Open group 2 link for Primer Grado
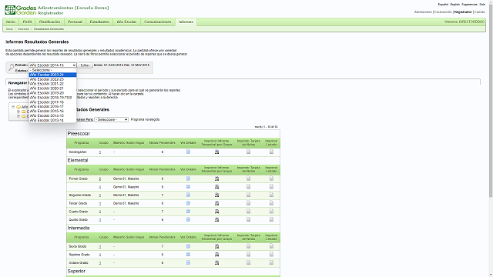 (100, 179)
